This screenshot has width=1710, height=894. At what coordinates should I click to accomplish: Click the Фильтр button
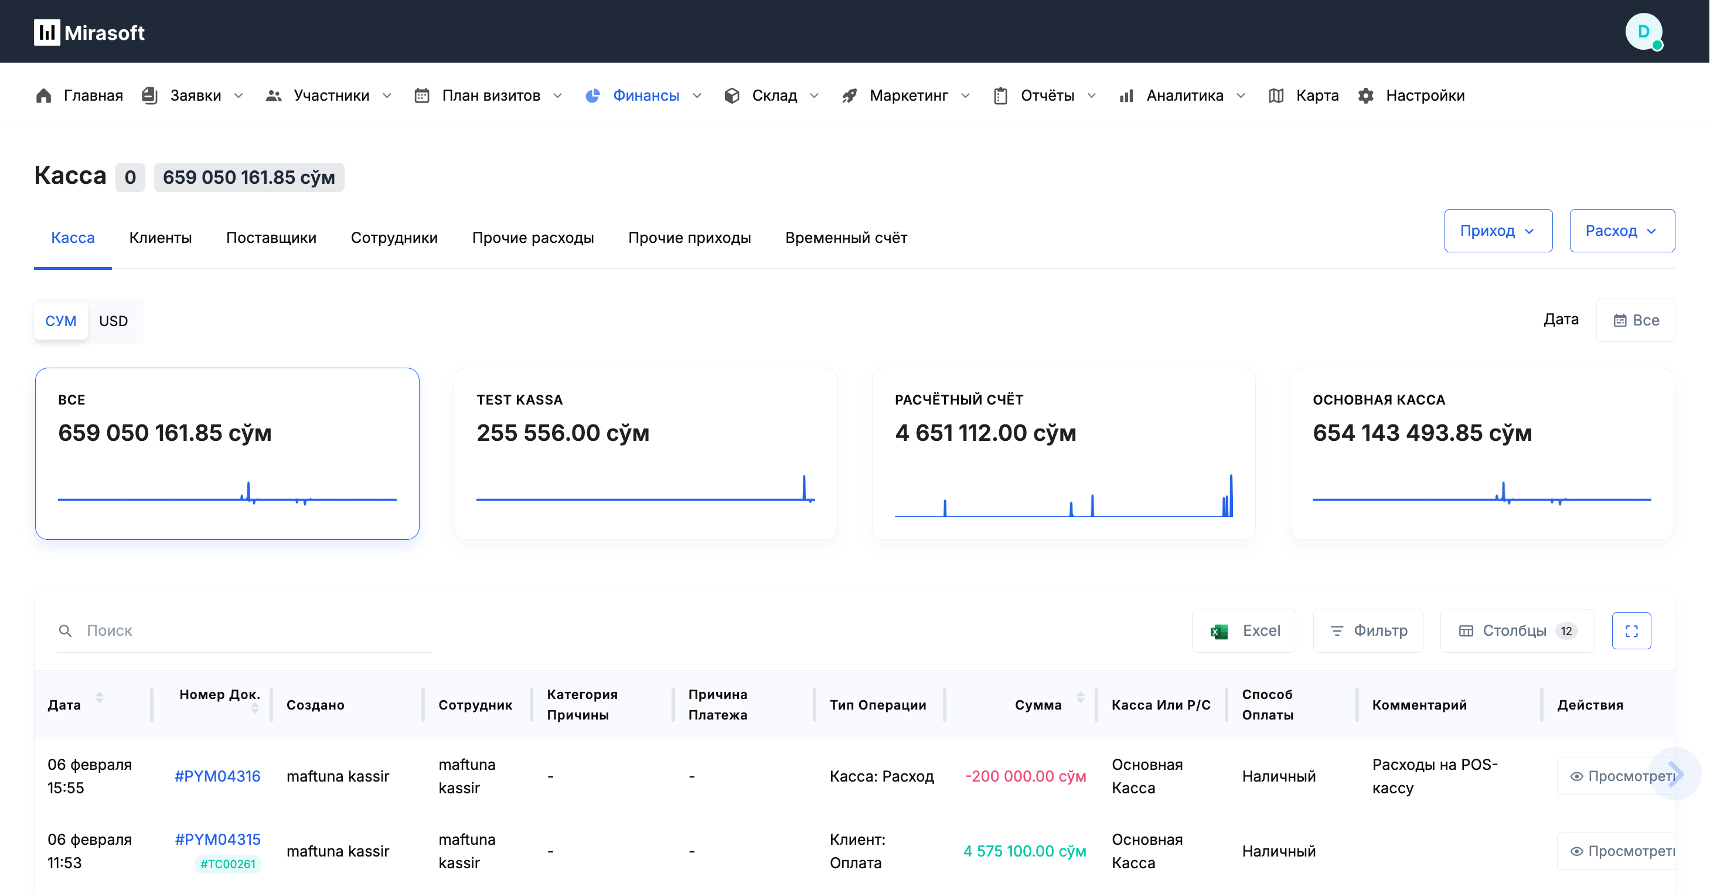1367,631
